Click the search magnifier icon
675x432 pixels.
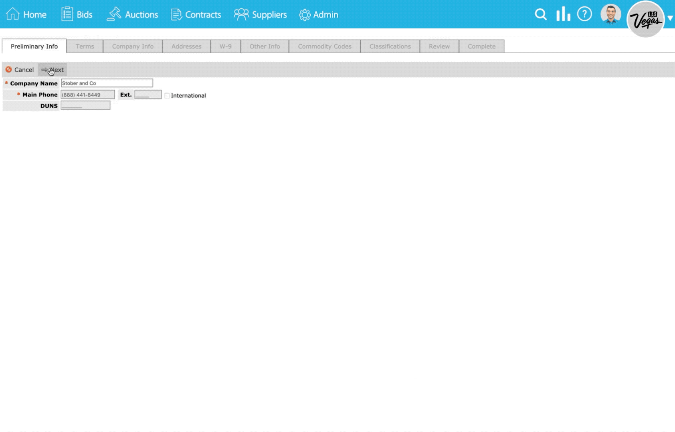click(541, 14)
